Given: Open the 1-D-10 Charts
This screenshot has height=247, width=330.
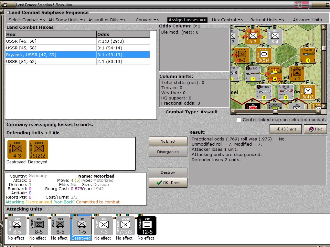Looking at the screenshot, I should coord(286,129).
